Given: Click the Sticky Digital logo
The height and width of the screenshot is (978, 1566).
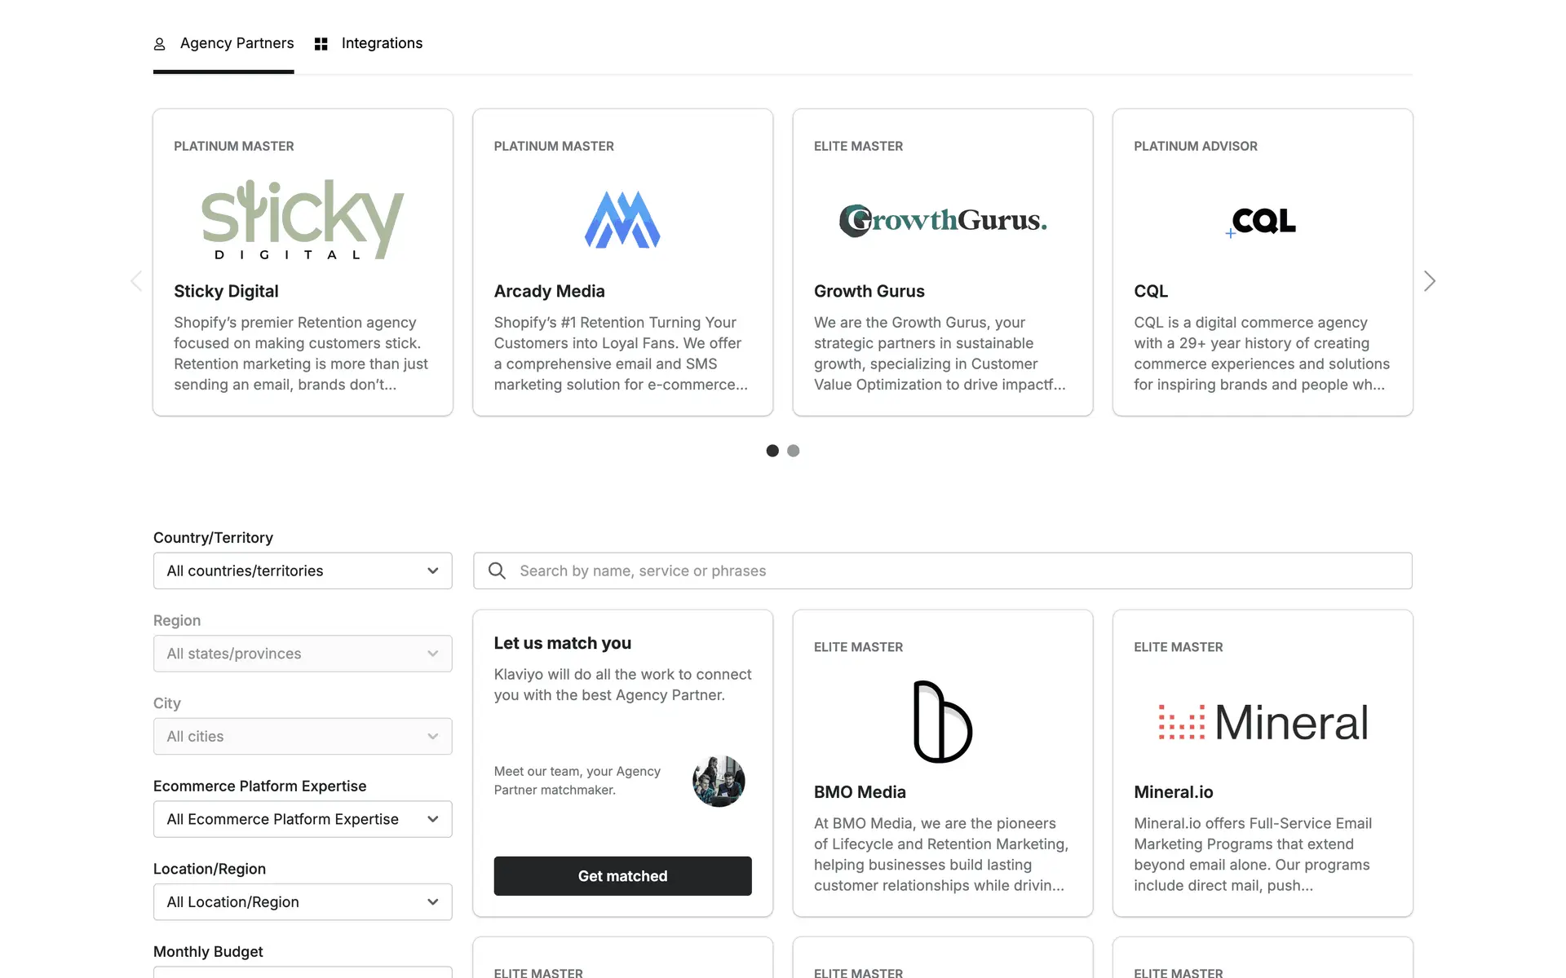Looking at the screenshot, I should pos(303,219).
